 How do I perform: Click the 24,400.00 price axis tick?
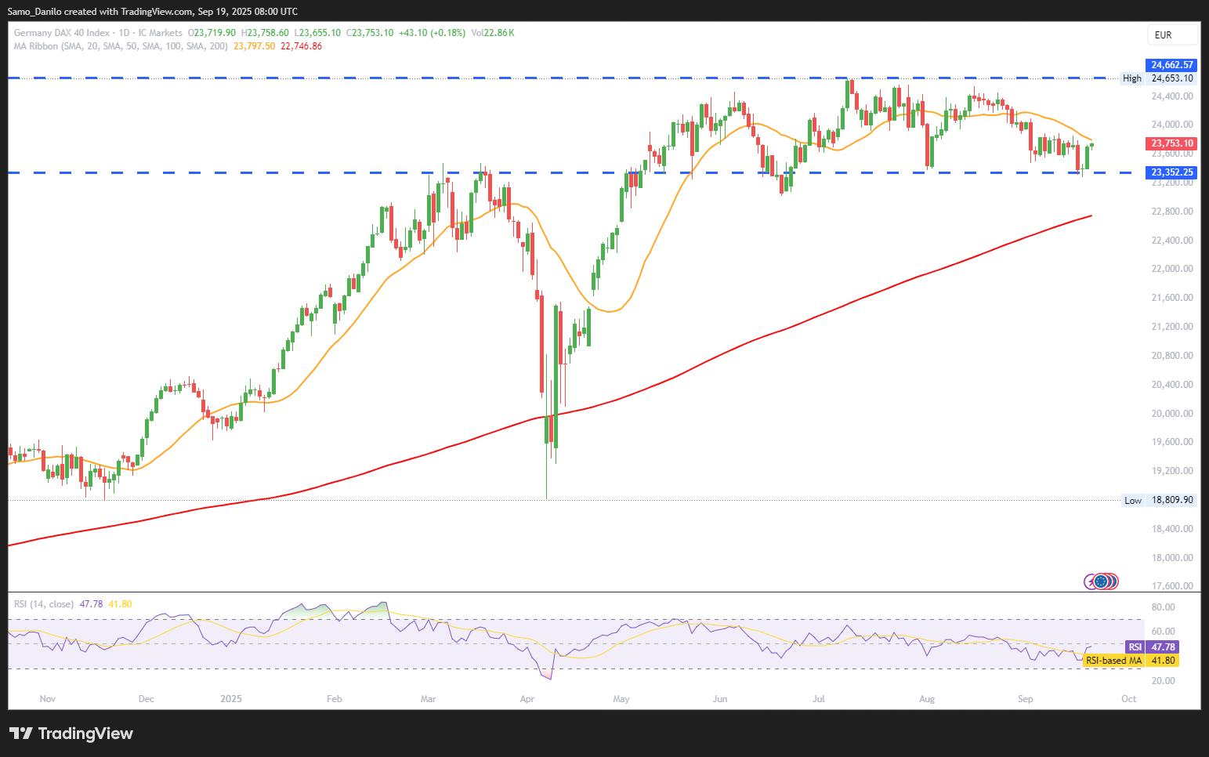(1172, 96)
